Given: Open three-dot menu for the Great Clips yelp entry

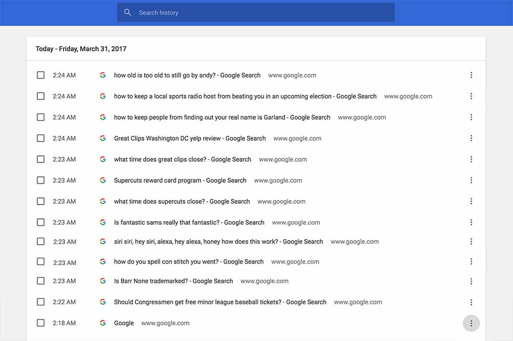Looking at the screenshot, I should (471, 138).
